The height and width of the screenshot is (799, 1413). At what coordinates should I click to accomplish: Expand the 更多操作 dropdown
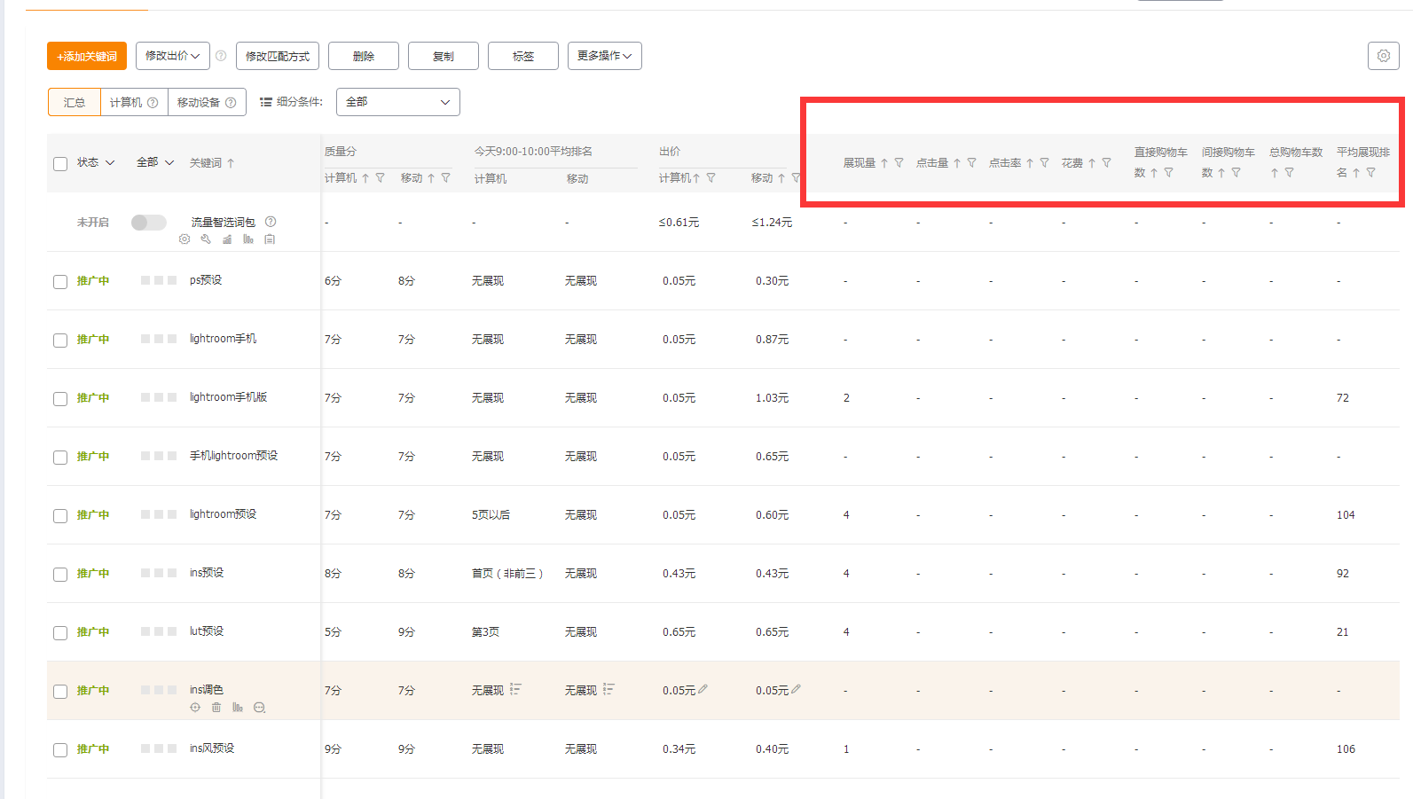(605, 56)
